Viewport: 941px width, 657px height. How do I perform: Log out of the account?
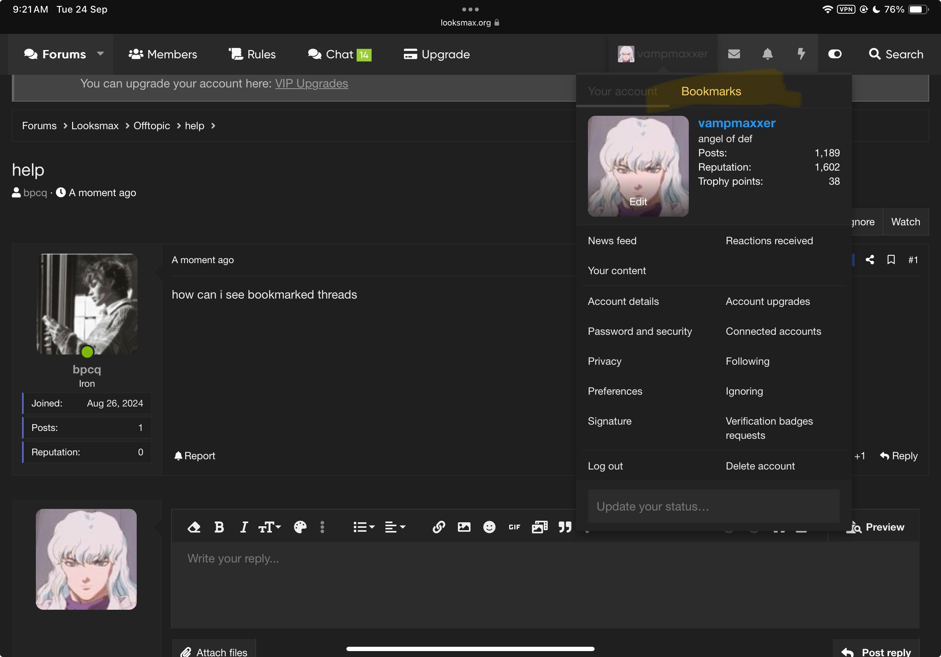(605, 466)
